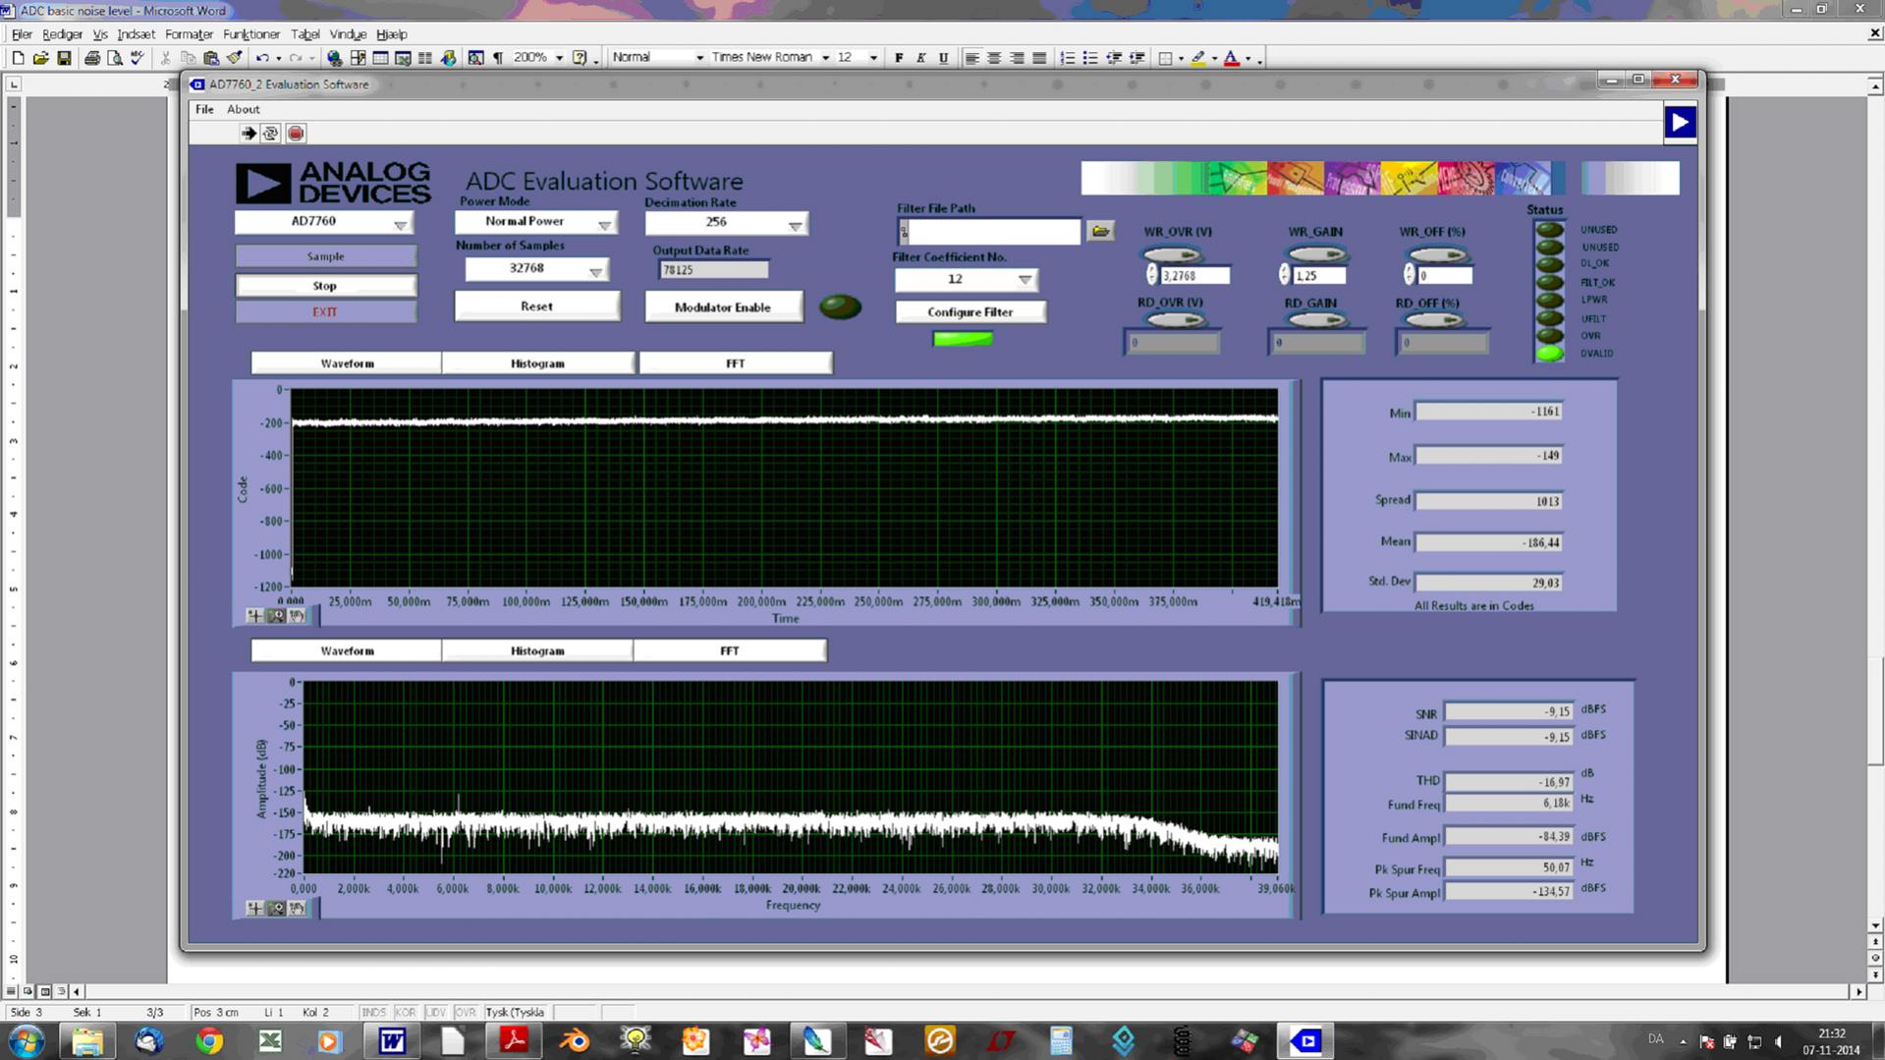Click the waveform graph cursor crosshair tool
The image size is (1885, 1060).
[x=254, y=616]
